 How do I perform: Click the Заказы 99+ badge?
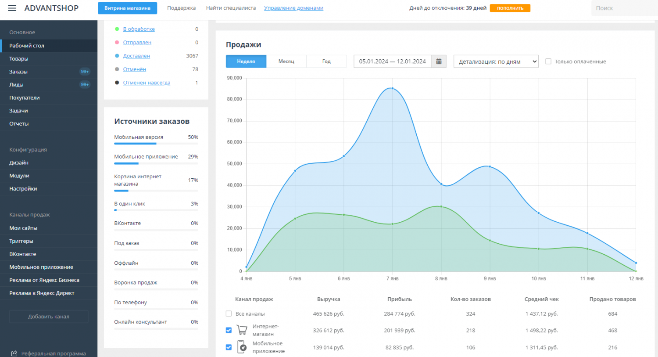coord(85,72)
